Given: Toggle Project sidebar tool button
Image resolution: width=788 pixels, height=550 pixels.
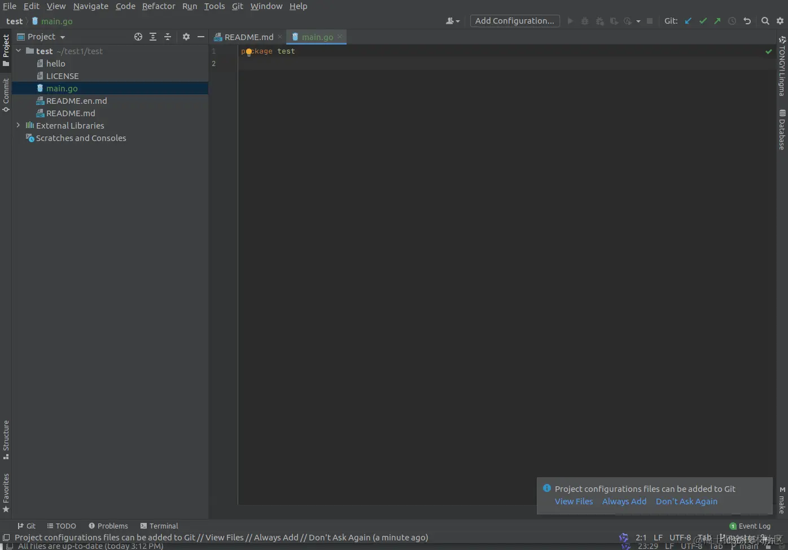Looking at the screenshot, I should (6, 51).
